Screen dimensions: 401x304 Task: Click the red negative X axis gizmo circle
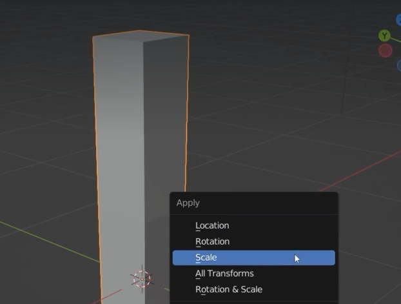(386, 50)
